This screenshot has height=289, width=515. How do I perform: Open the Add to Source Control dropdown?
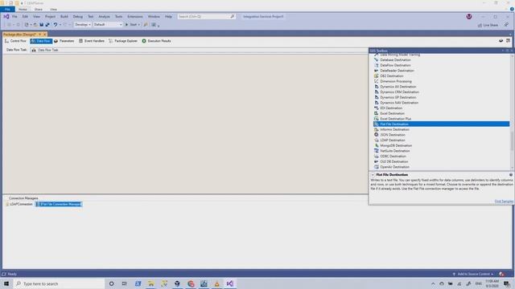(473, 274)
